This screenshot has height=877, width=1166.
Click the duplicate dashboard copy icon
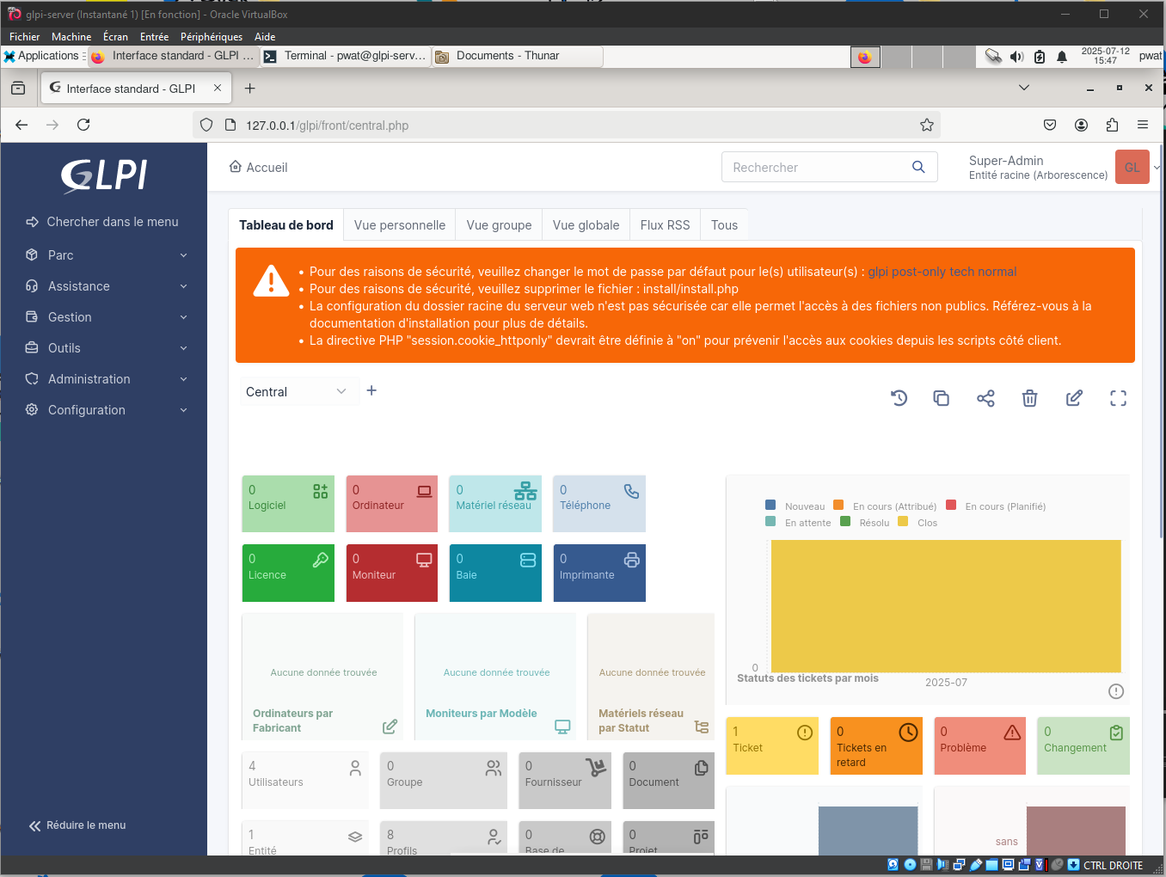[x=942, y=398]
